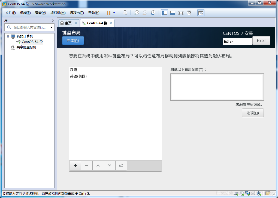Click the minus icon to remove layout
Screen dimensions: 278x198
[87, 165]
